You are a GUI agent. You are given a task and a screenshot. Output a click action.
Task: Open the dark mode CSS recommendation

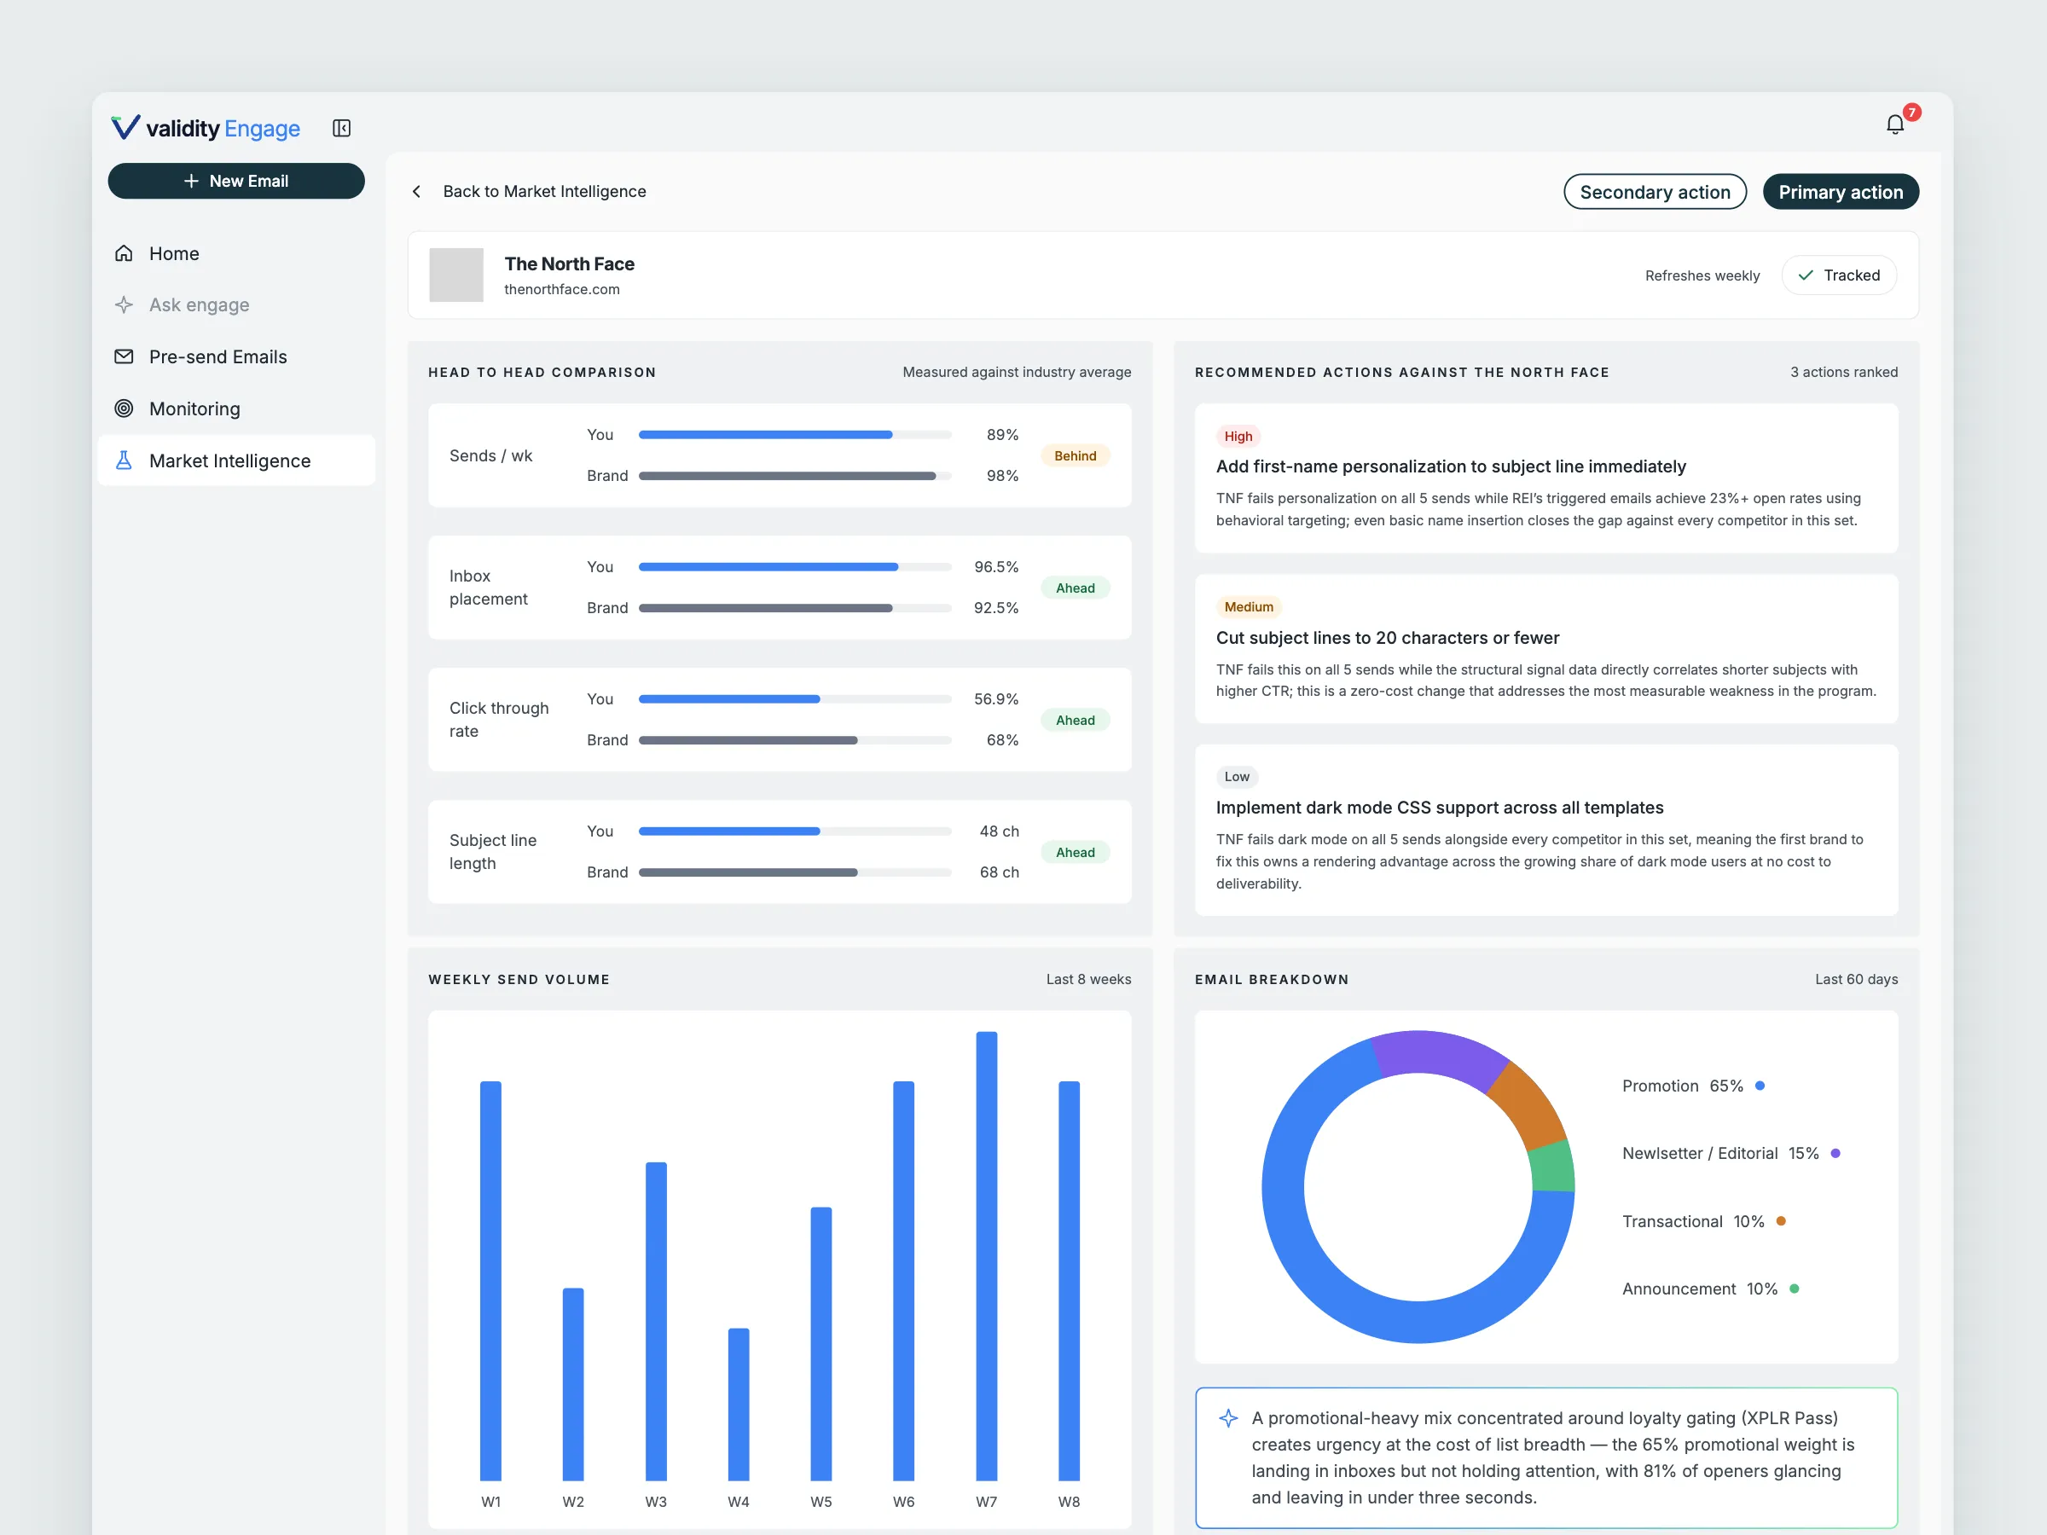1545,830
